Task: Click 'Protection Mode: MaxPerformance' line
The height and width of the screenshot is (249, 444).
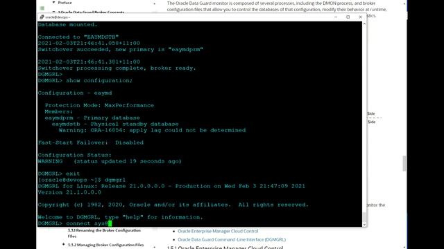Action: [x=99, y=105]
